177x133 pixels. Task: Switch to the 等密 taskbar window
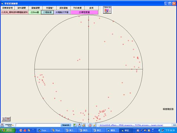click(x=126, y=130)
